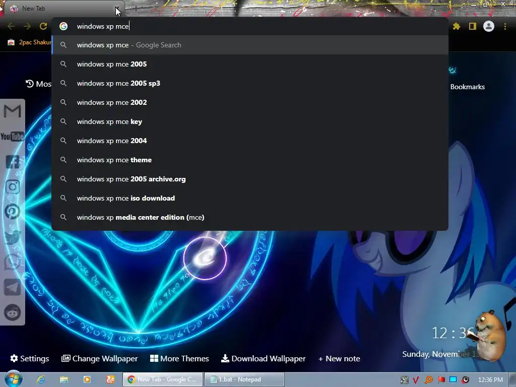Open the media player taskbar icon
The image size is (516, 387).
(x=87, y=379)
